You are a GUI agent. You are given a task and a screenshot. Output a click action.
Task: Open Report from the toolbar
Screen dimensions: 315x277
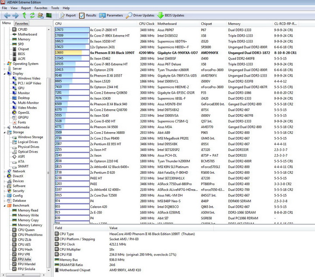[67, 15]
